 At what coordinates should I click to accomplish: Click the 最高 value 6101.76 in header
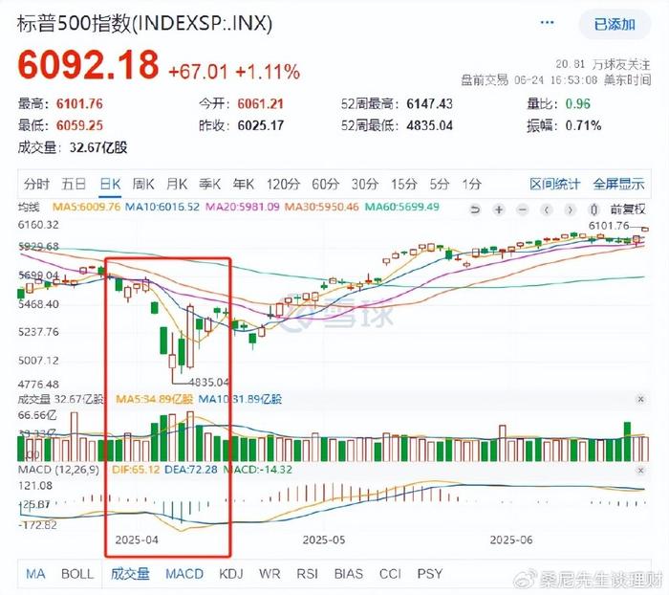click(79, 104)
